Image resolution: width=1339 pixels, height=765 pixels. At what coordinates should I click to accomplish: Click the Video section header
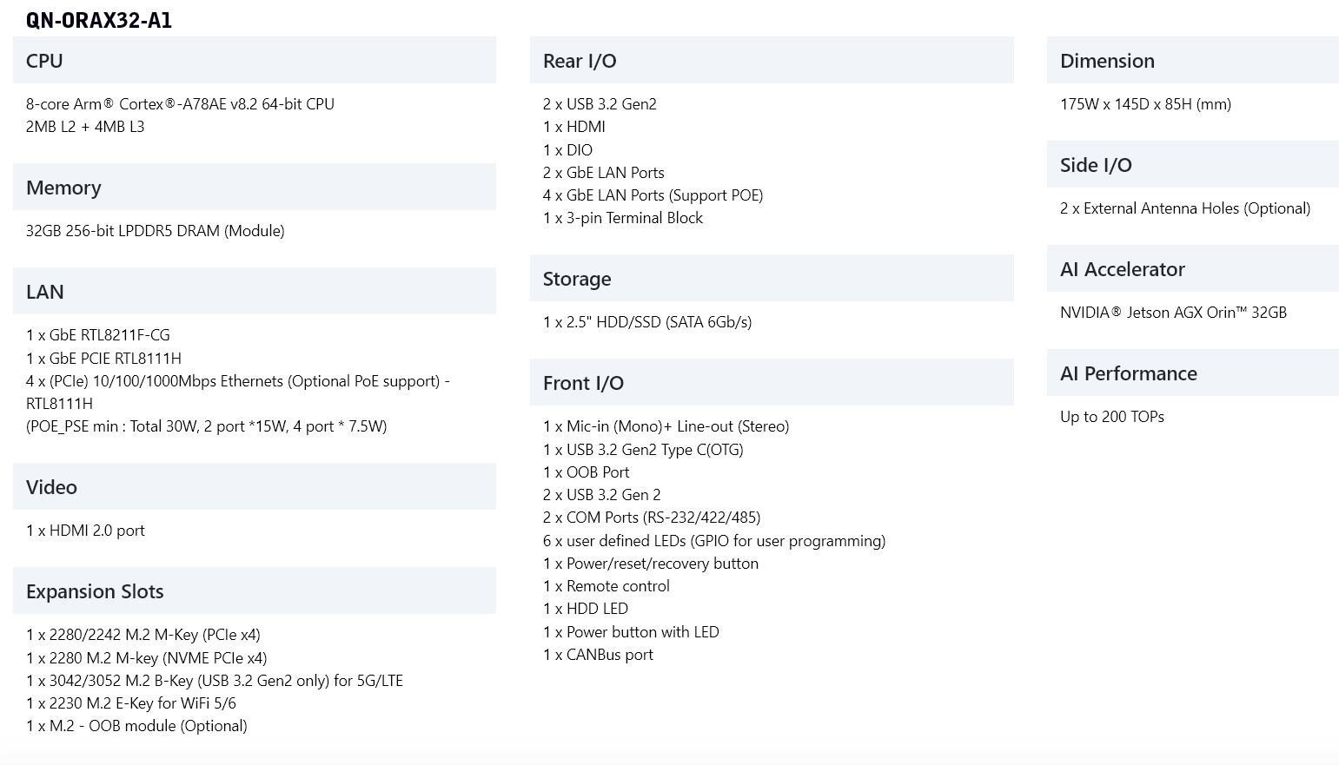click(x=254, y=486)
